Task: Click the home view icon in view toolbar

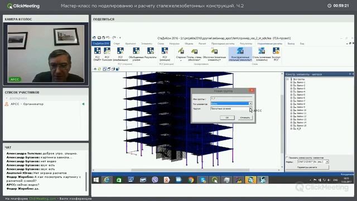Action: click(x=95, y=69)
